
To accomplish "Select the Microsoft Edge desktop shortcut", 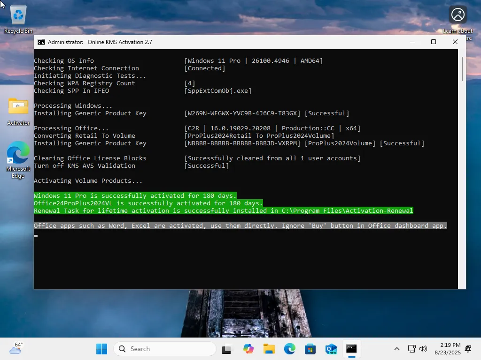I will (18, 160).
